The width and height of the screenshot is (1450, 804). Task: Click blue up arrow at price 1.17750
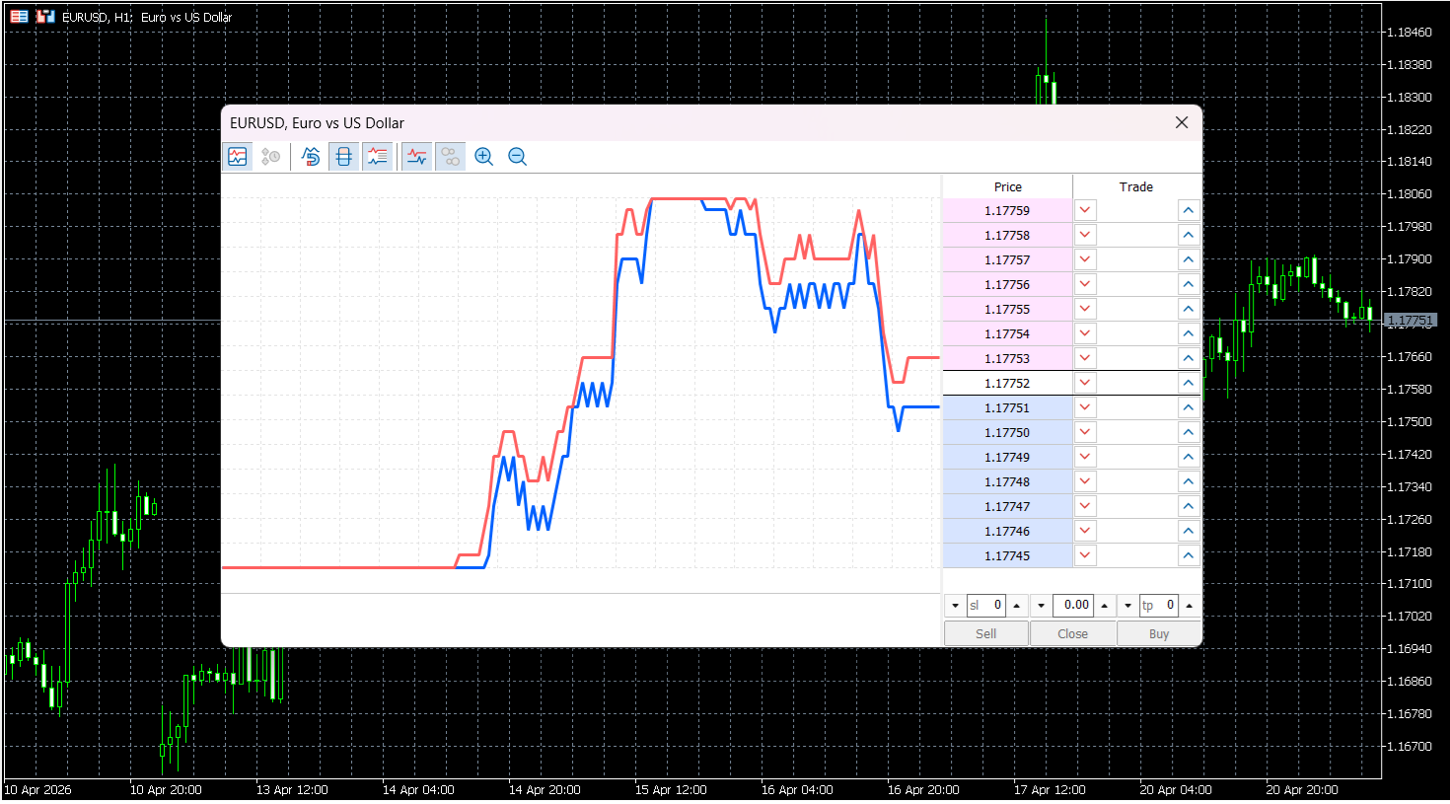(1189, 432)
